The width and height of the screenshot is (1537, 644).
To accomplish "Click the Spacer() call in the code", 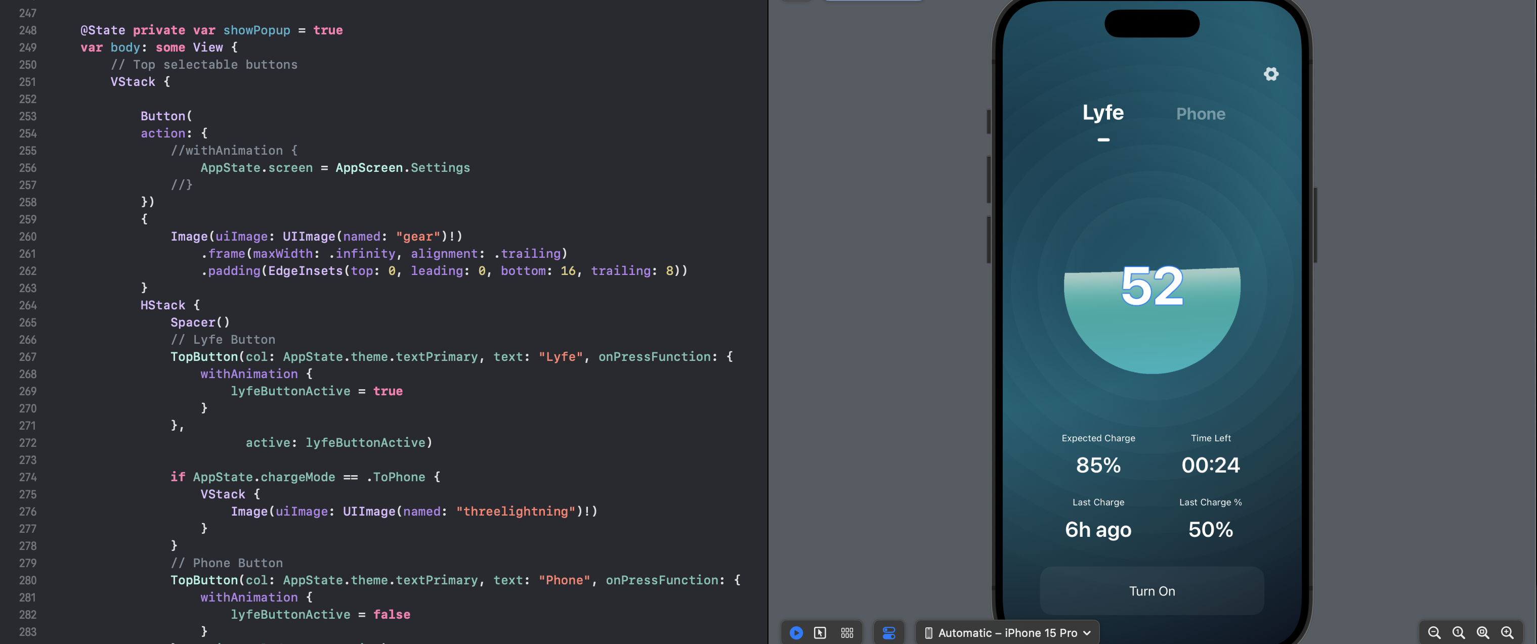I will (x=200, y=323).
